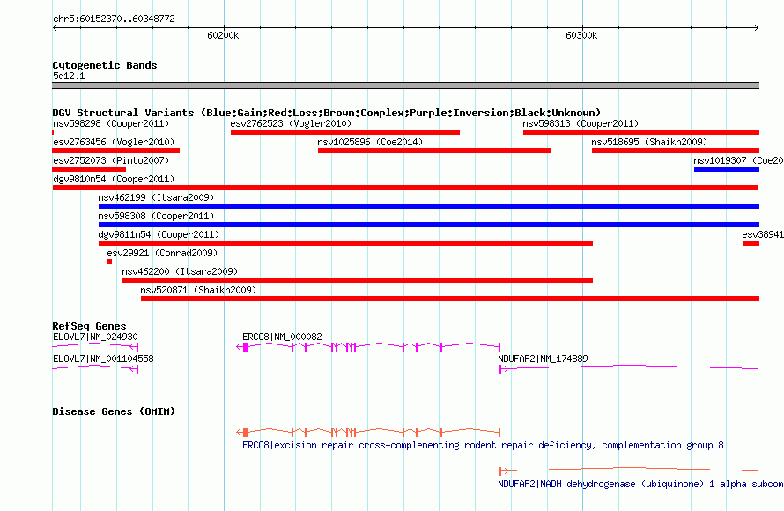The image size is (784, 511).
Task: Click the nsv598313 (Cooper2011) label
Action: coord(581,123)
